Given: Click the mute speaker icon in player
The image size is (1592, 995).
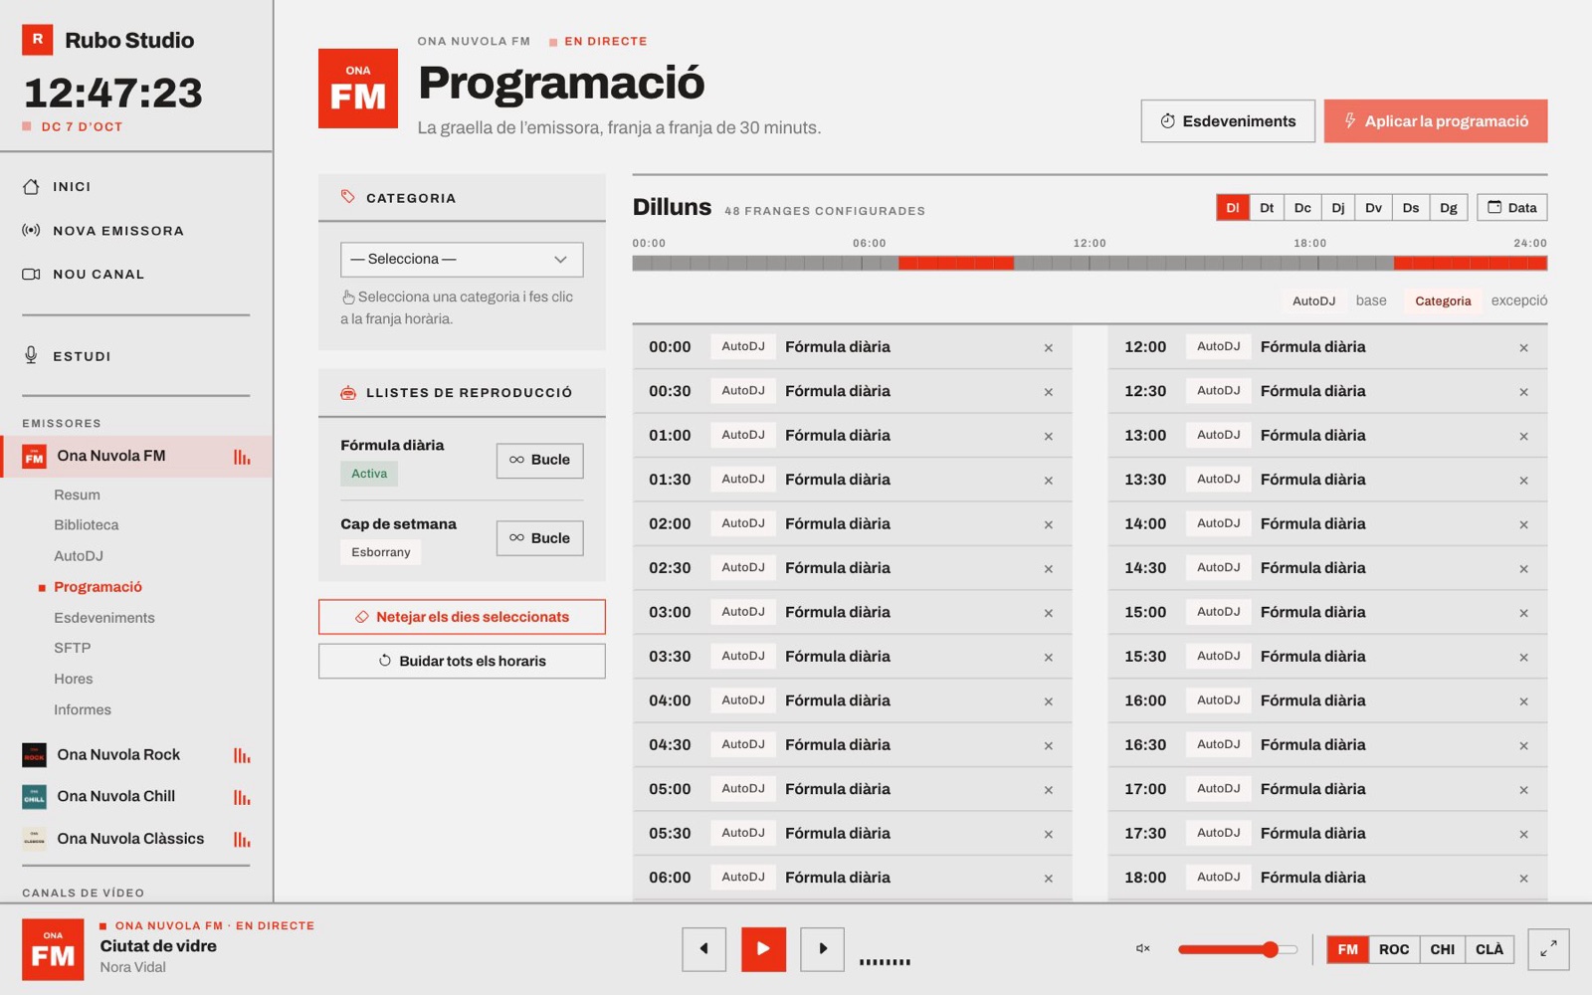Looking at the screenshot, I should tap(1143, 949).
